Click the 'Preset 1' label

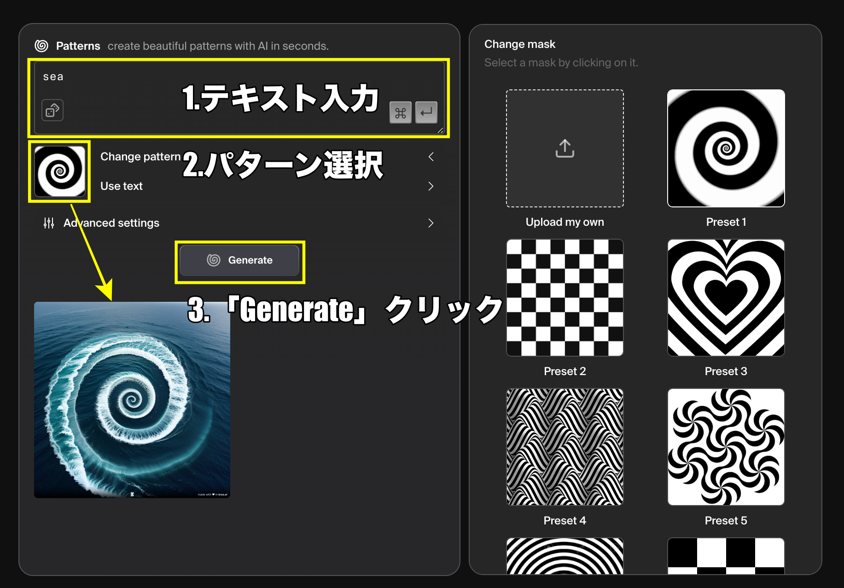coord(726,222)
